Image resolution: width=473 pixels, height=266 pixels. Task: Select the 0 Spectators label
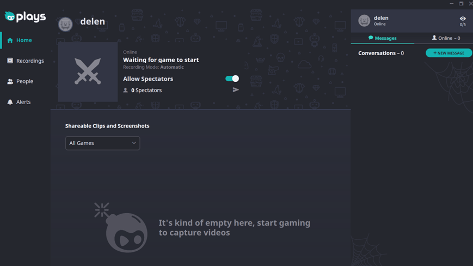click(x=146, y=90)
